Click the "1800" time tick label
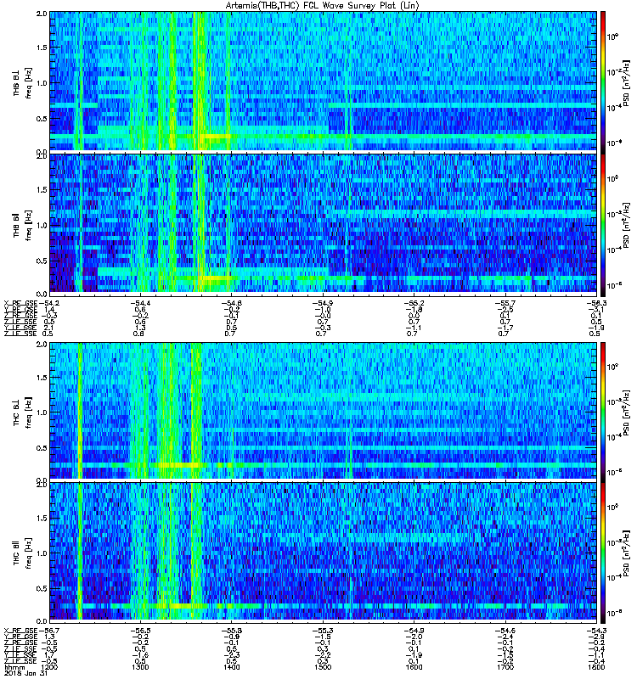The image size is (637, 679). [596, 667]
